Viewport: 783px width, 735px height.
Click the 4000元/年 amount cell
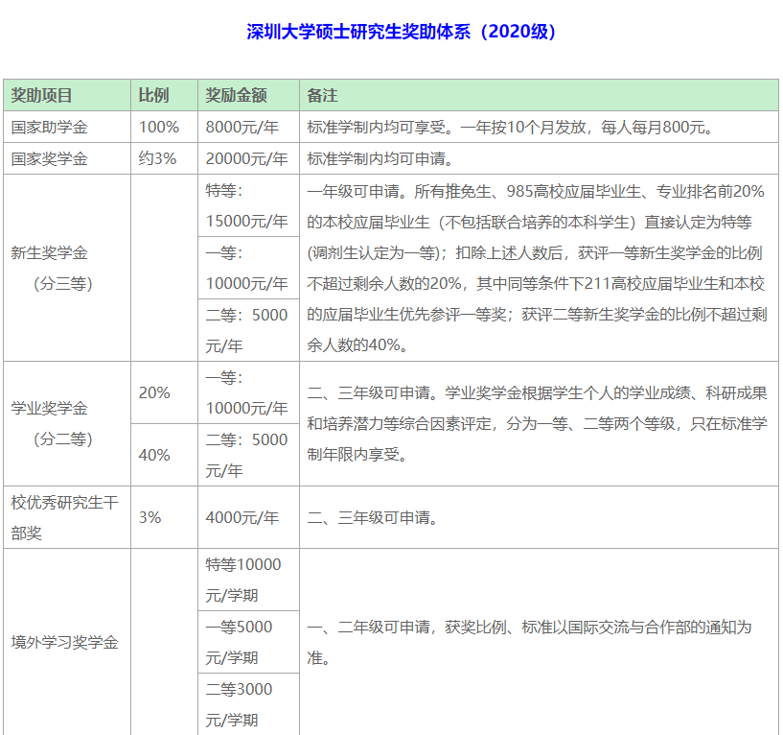(248, 517)
